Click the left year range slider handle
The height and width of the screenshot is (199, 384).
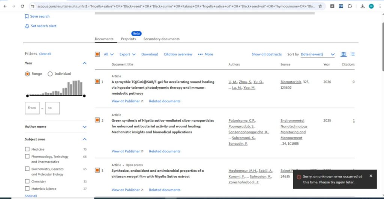tap(27, 96)
